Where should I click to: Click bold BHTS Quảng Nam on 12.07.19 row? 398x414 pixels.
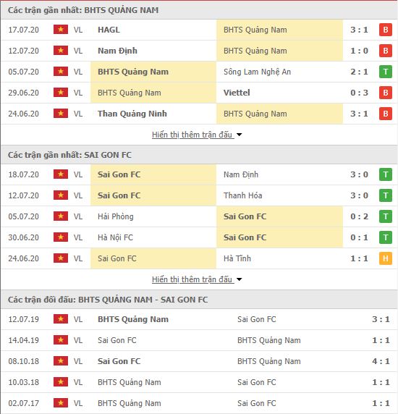(x=133, y=319)
